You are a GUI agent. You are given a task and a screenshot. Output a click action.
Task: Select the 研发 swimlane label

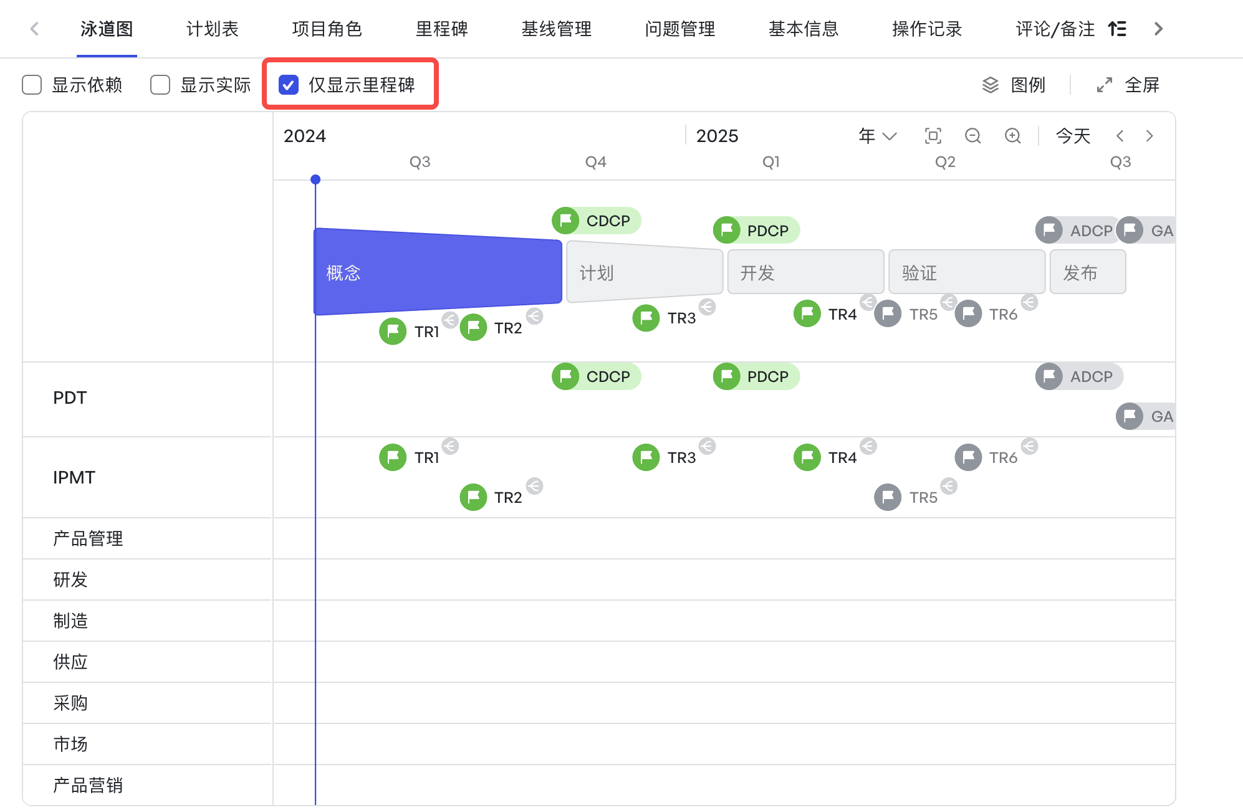[70, 579]
